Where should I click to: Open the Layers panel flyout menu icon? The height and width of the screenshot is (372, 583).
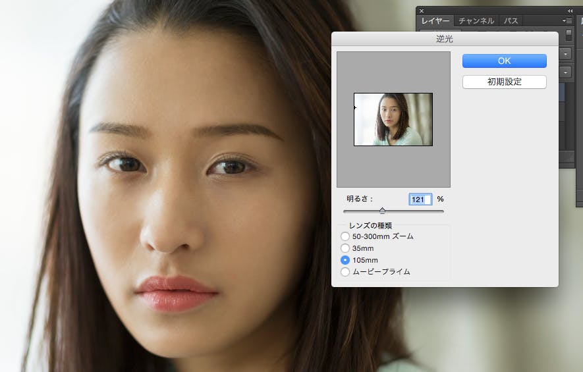(567, 21)
